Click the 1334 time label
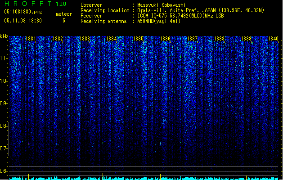Screen dimensions: 283x180 pos(112,39)
